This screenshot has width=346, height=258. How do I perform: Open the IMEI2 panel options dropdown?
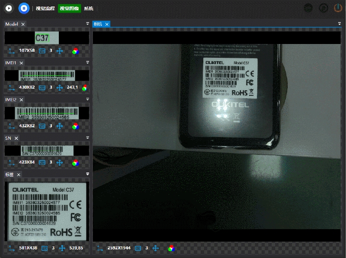click(x=87, y=99)
